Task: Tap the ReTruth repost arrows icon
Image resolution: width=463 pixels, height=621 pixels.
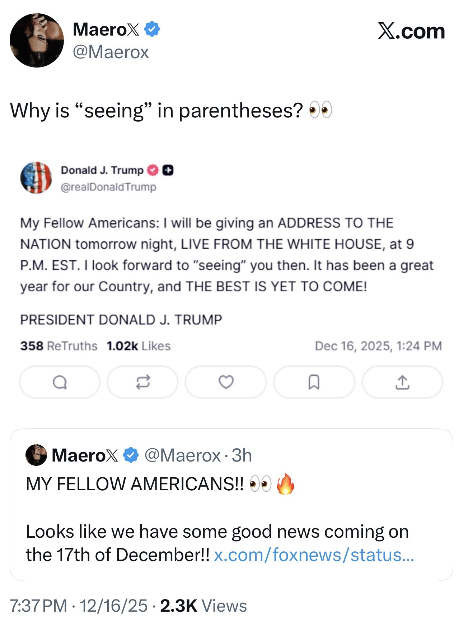Action: [142, 382]
